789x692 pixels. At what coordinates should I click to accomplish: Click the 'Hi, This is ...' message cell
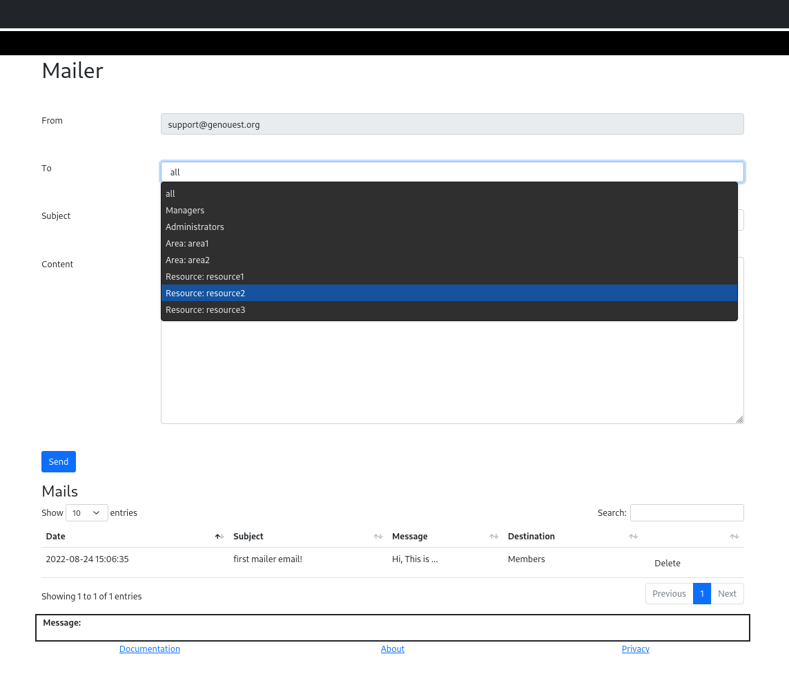point(415,559)
